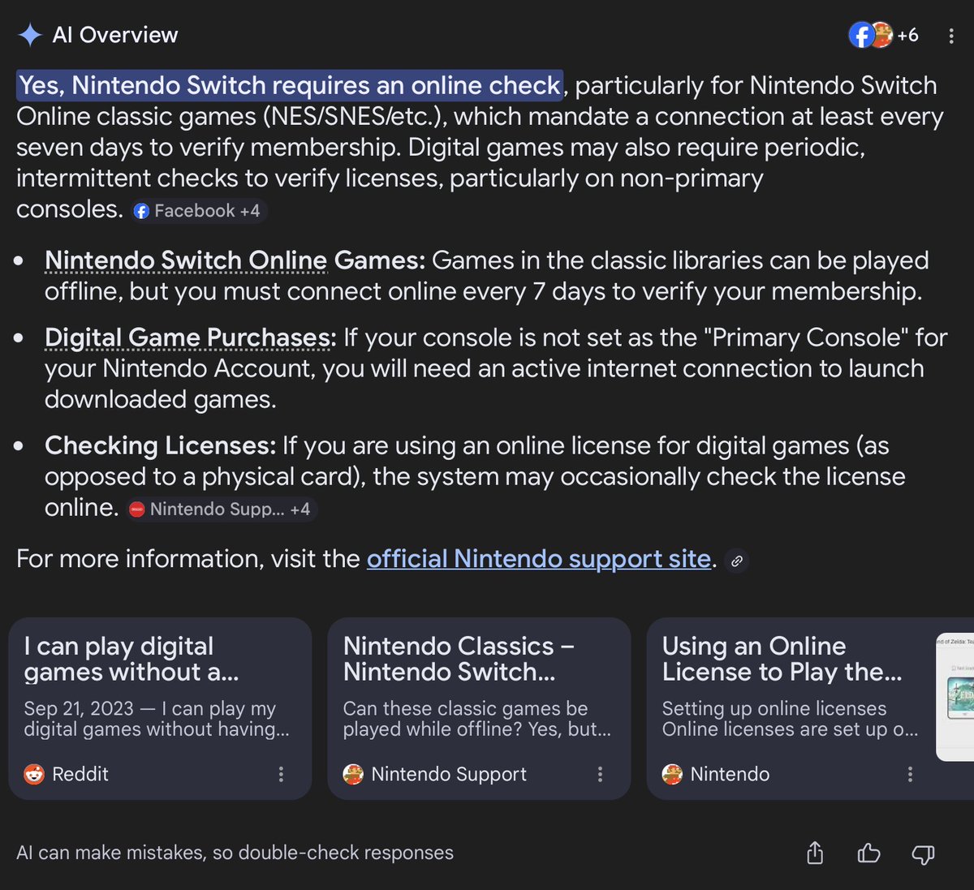
Task: Open the three-dot menu beside +6 sources
Action: click(x=950, y=36)
